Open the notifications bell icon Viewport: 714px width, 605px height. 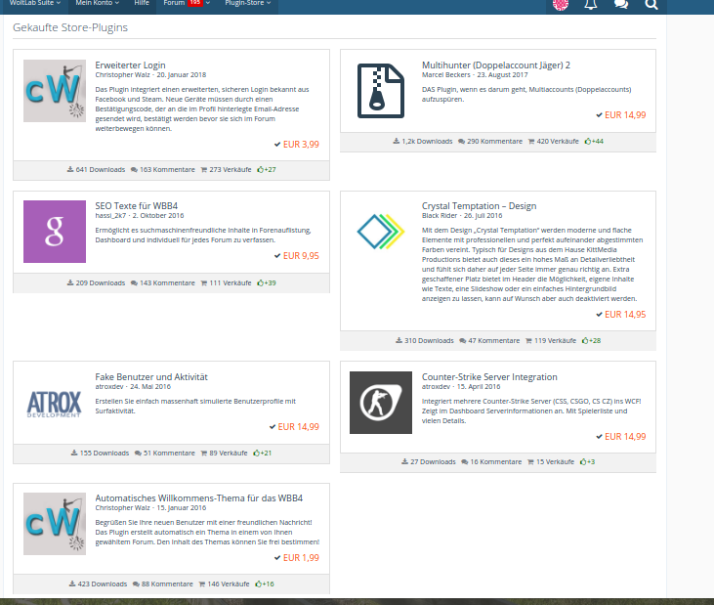click(590, 5)
